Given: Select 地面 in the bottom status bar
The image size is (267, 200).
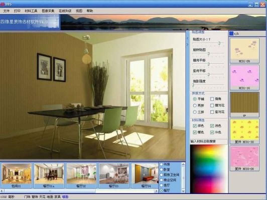Looking at the screenshot, I should click(50, 197).
